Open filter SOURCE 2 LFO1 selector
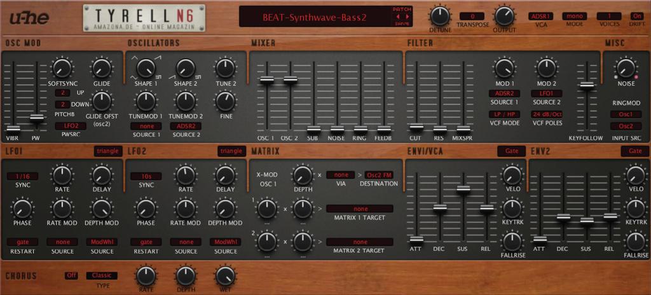The image size is (651, 295). (x=546, y=93)
